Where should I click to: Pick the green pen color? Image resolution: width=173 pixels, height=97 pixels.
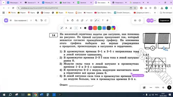(x=99, y=28)
